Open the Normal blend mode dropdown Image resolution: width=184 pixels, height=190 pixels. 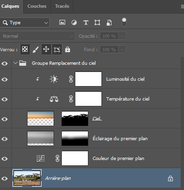tap(37, 36)
